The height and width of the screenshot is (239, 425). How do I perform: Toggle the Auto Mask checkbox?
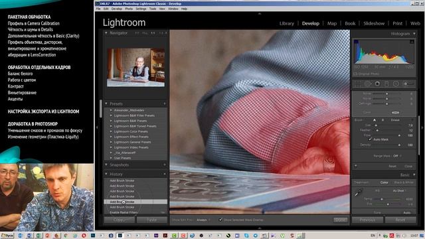(370, 139)
